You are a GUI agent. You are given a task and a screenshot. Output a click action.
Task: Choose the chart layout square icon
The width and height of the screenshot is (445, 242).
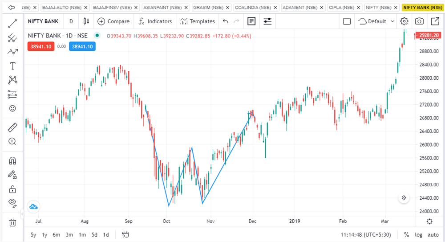tap(347, 21)
